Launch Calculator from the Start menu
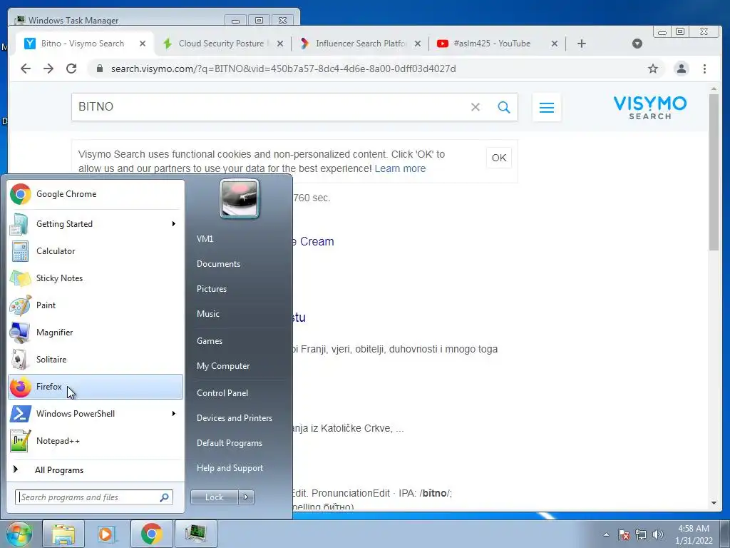This screenshot has width=730, height=548. click(96, 251)
